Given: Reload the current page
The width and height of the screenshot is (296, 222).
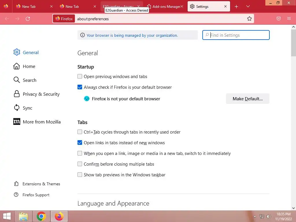Looking at the screenshot, I should click(x=28, y=19).
